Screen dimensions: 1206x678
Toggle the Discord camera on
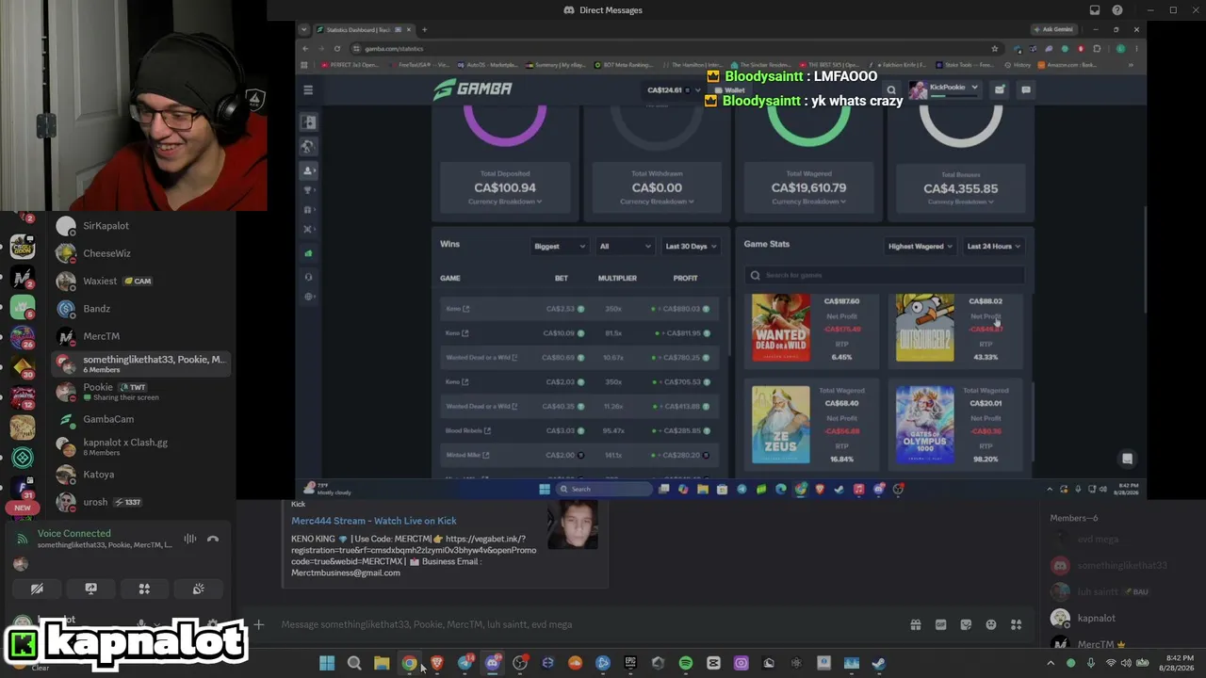[x=37, y=589]
